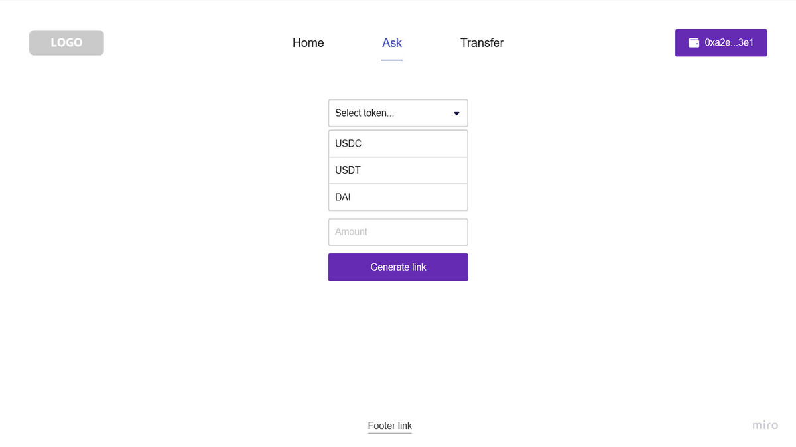796x447 pixels.
Task: Focus the Amount input field
Action: click(x=398, y=232)
